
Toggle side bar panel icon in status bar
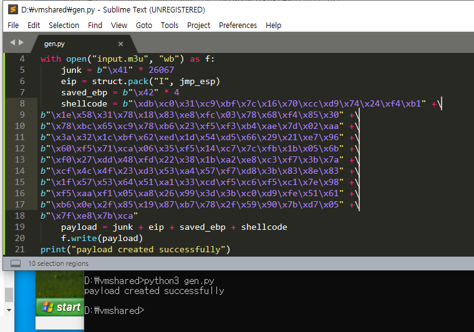click(16, 263)
